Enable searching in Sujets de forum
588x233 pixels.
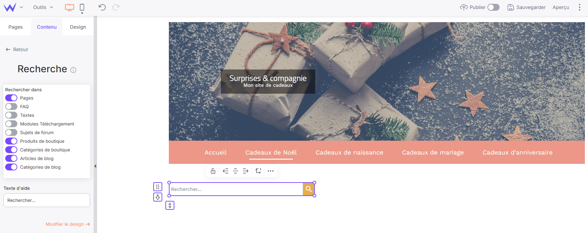coord(11,132)
